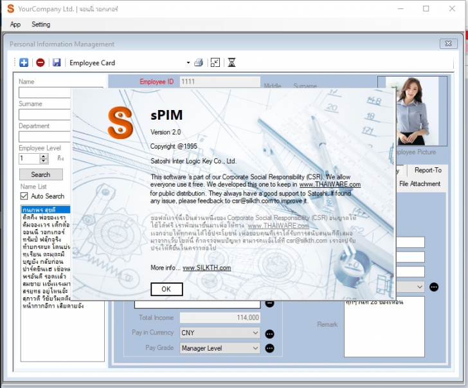The height and width of the screenshot is (388, 468).
Task: Click black dots button next to Pay Grade
Action: [269, 348]
